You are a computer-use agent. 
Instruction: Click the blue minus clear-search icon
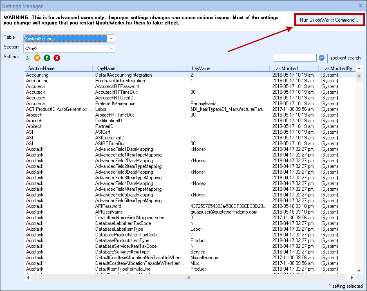click(x=322, y=58)
